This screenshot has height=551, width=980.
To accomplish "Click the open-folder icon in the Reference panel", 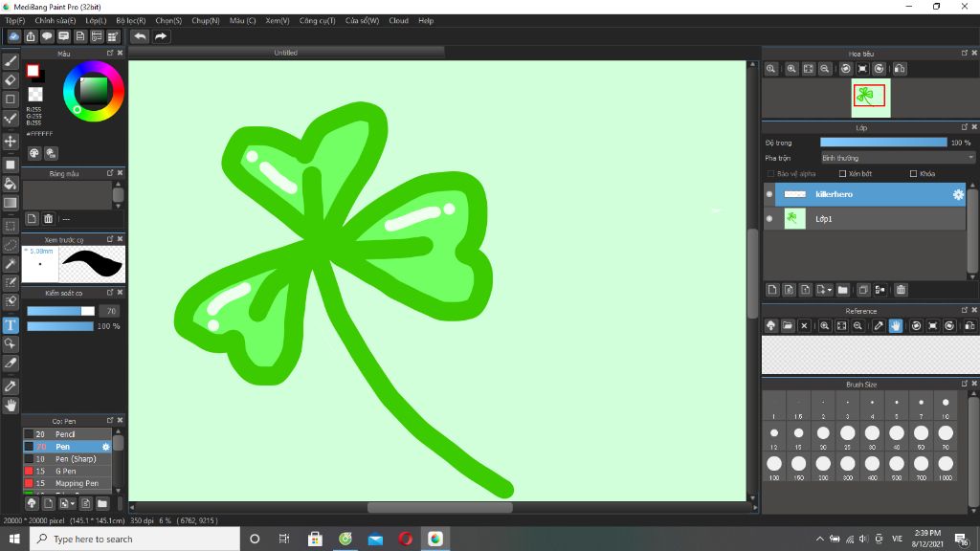I will 788,325.
